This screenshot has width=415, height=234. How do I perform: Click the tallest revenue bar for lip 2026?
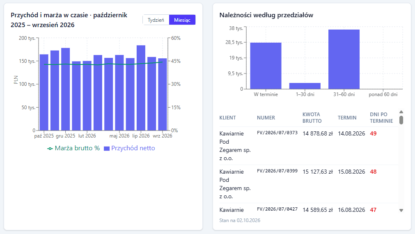tap(141, 88)
